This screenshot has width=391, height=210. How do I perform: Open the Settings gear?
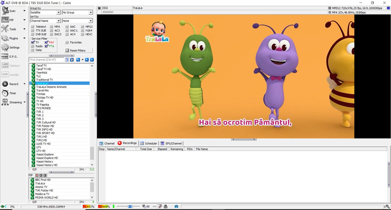click(x=5, y=47)
